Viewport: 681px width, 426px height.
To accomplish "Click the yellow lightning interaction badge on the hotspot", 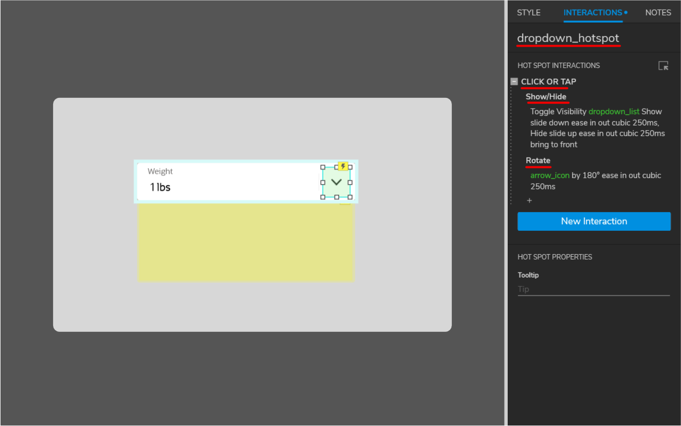I will (343, 166).
